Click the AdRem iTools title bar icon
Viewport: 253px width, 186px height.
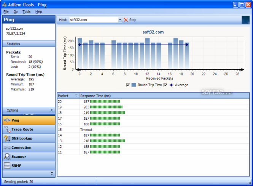pyautogui.click(x=4, y=5)
